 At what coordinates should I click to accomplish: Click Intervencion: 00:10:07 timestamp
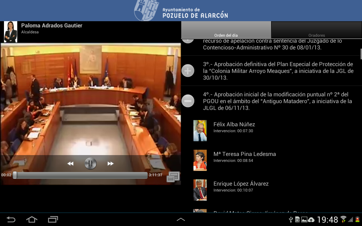(x=233, y=190)
